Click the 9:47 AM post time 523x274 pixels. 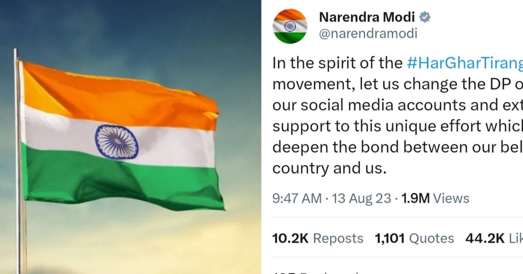pos(297,198)
